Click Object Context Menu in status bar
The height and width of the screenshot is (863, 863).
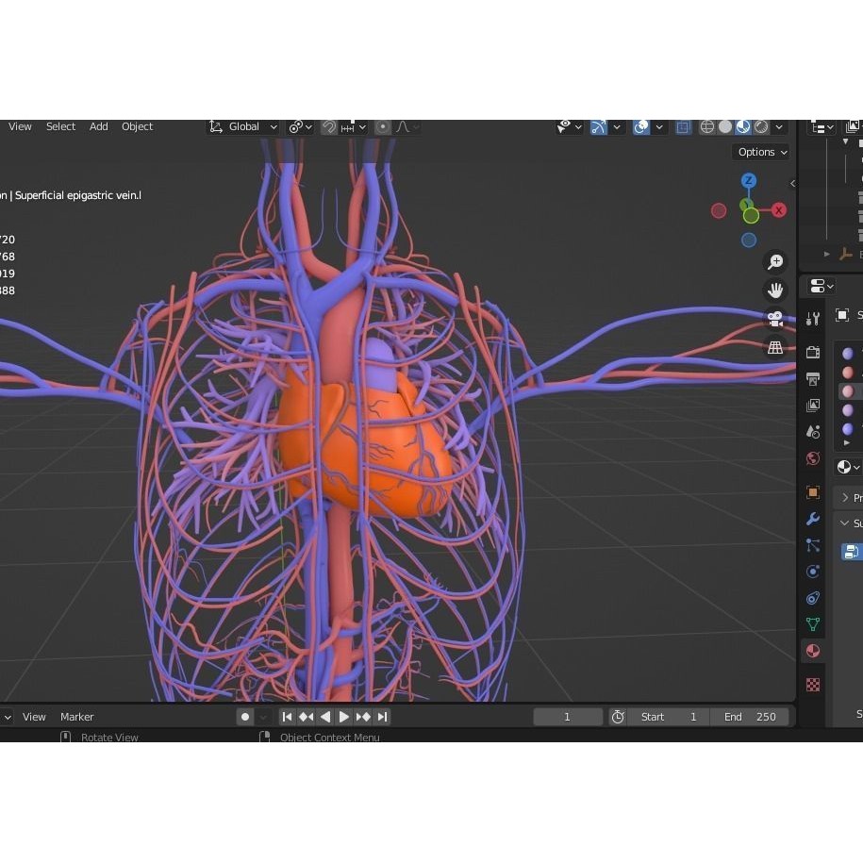click(x=329, y=737)
